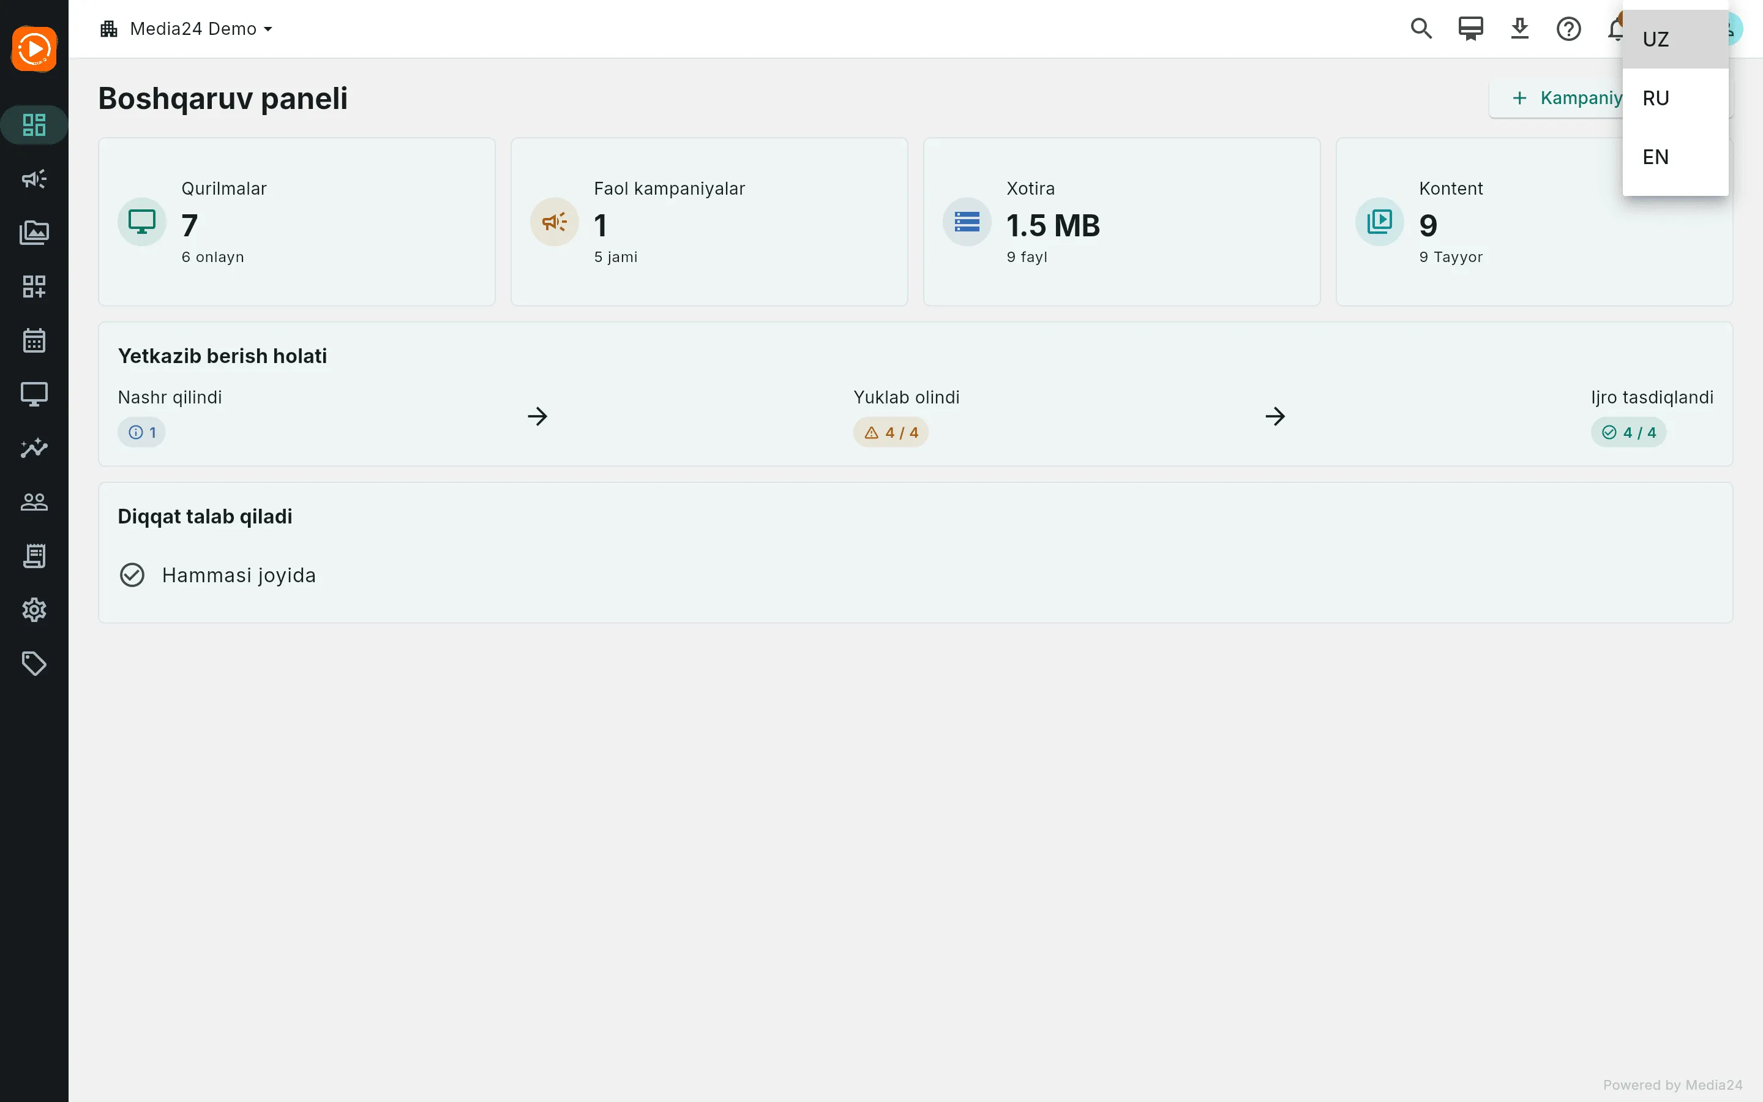Viewport: 1763px width, 1102px height.
Task: Click the Yuklab olindi 4/4 warning badge
Action: 891,433
